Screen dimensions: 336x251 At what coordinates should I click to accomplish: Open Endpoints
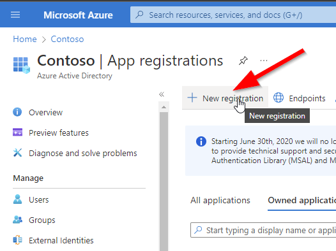[300, 98]
